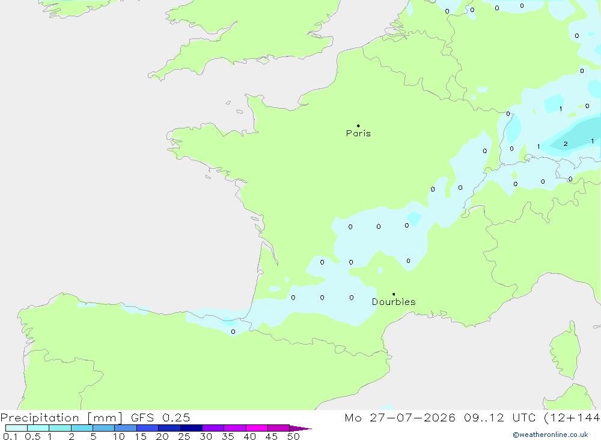Pick the 1–2 mm legend swatch

click(x=60, y=428)
